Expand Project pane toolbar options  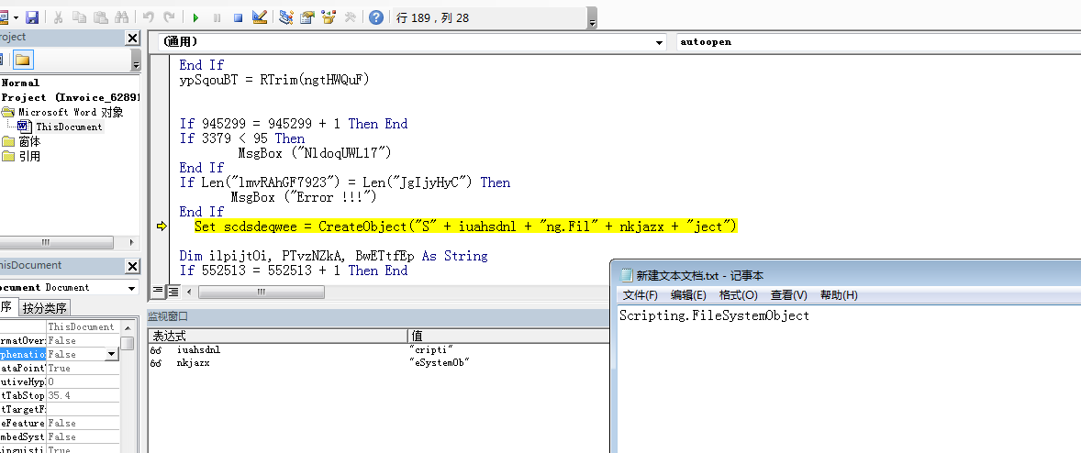pyautogui.click(x=136, y=61)
